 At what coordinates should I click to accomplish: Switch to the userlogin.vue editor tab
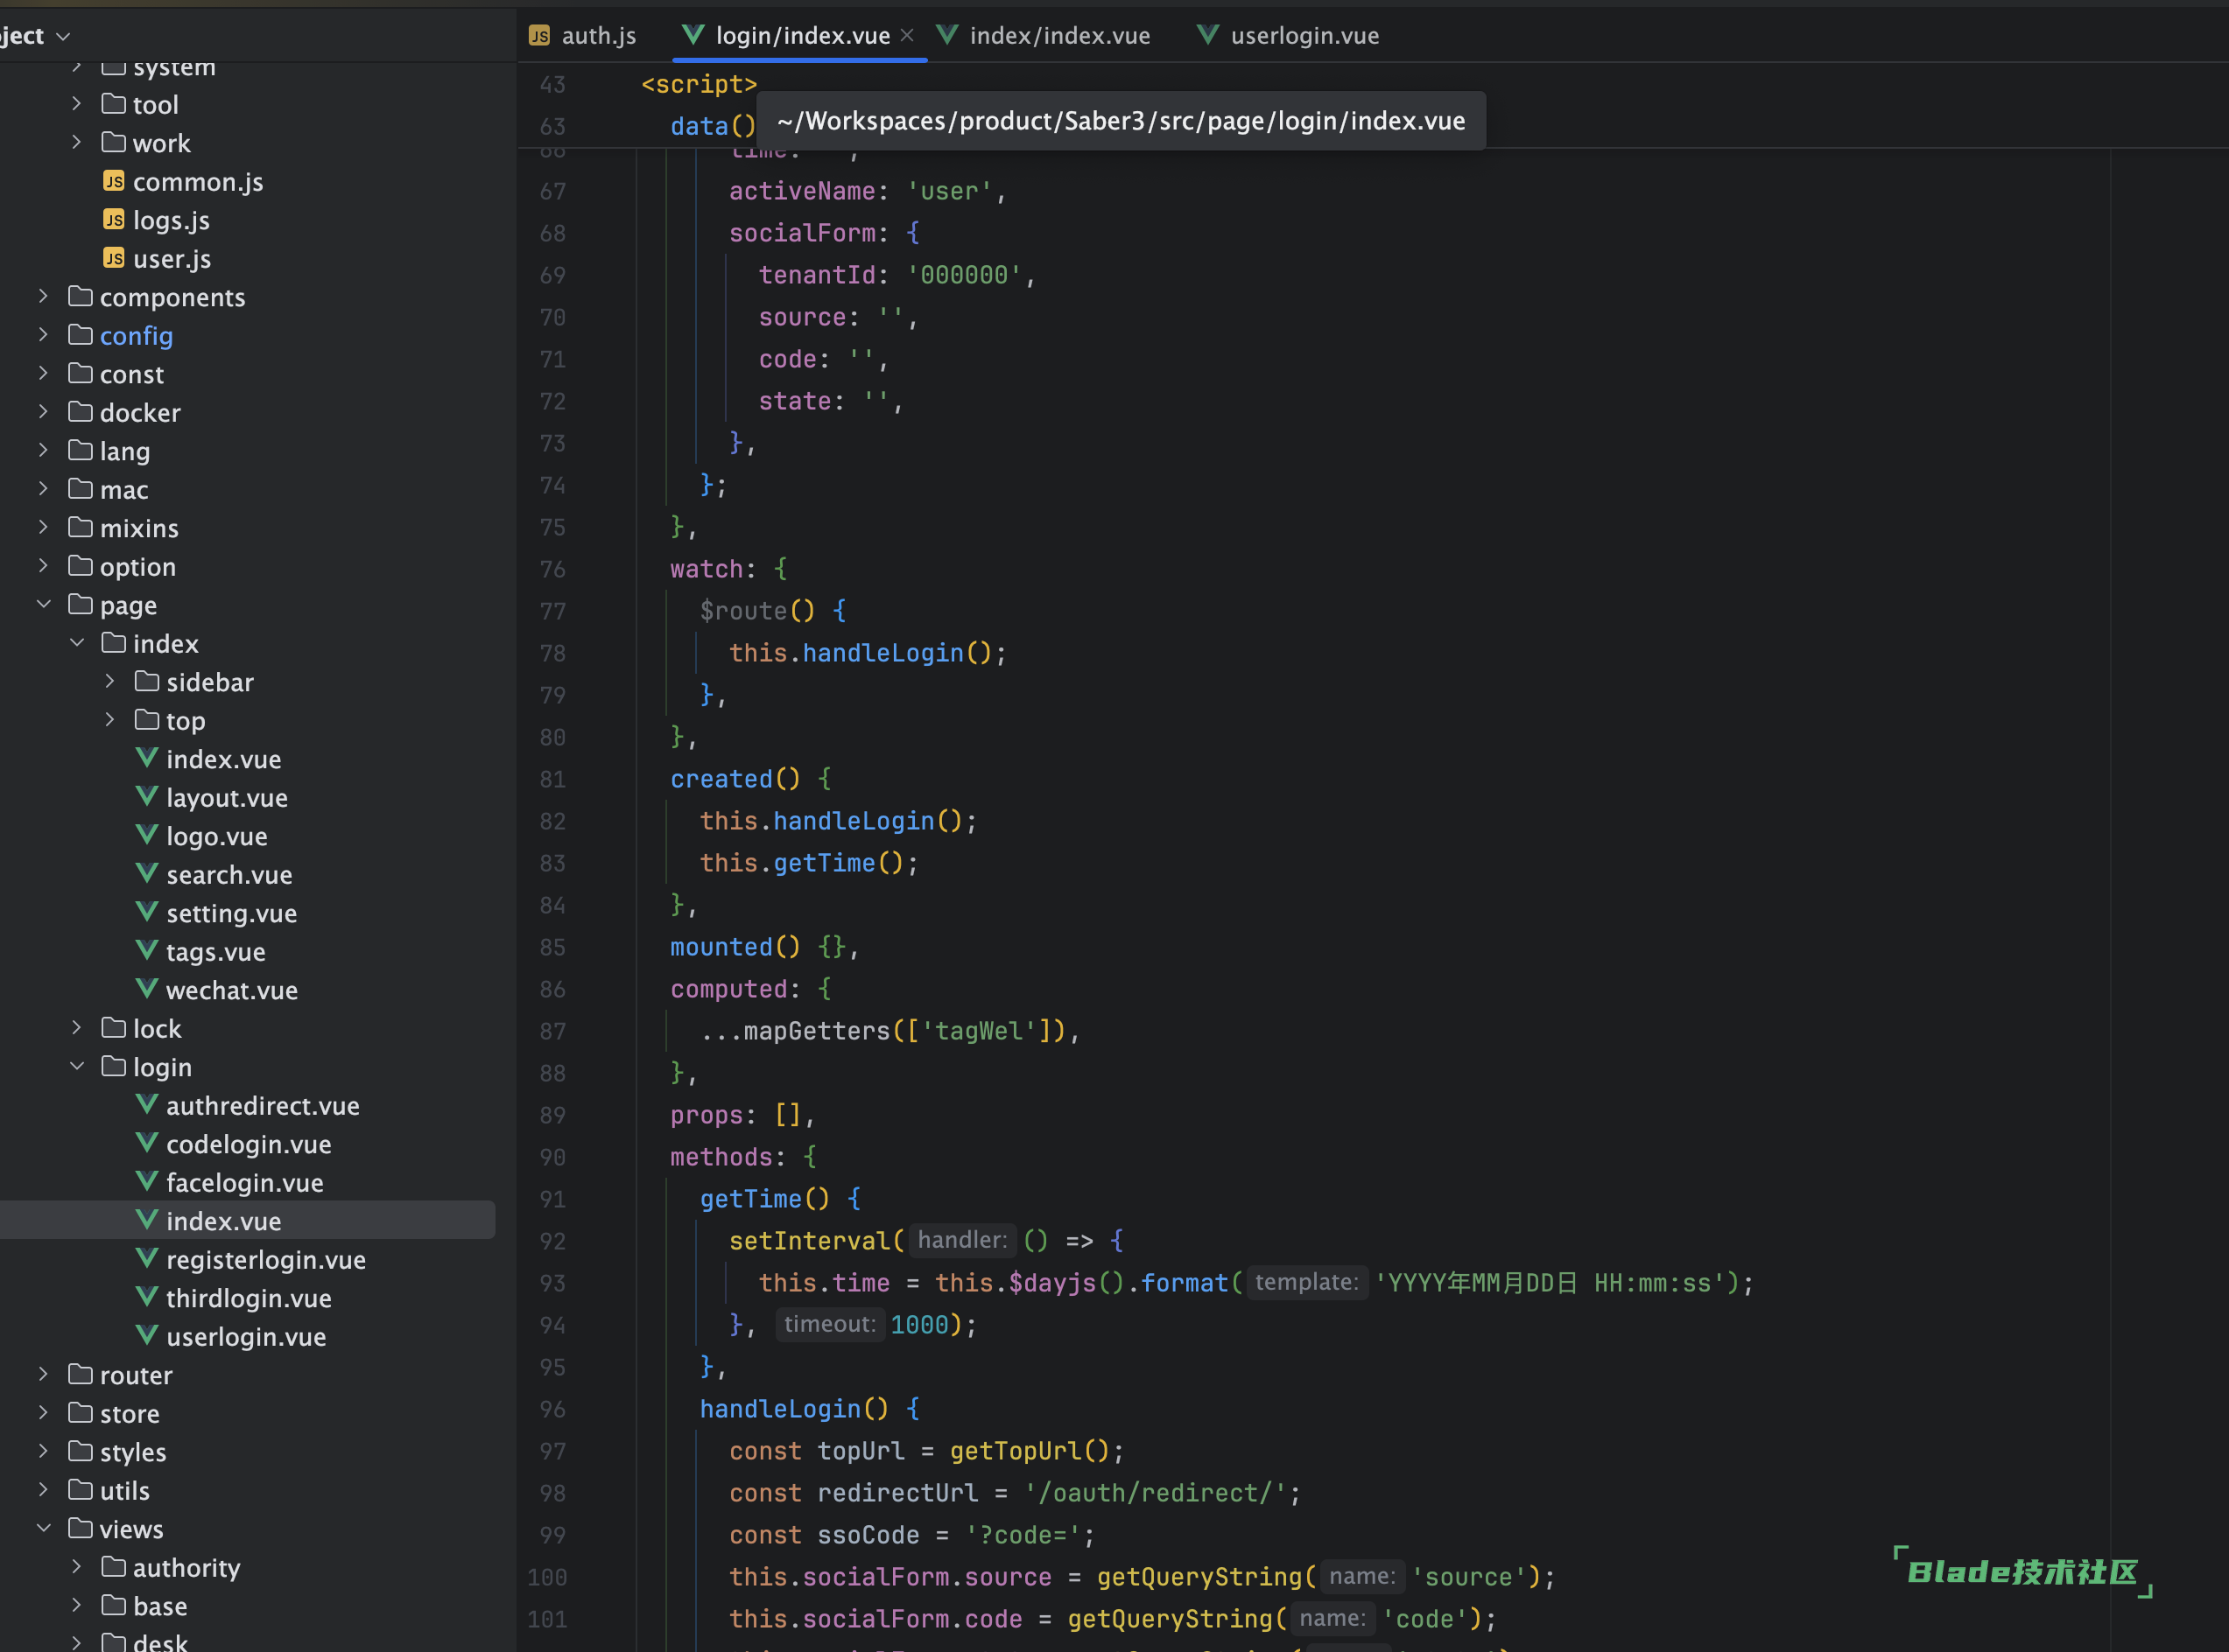point(1288,36)
